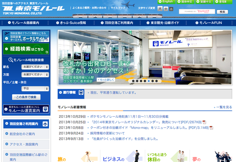Set text size to small (小)
Image resolution: width=236 pixels, height=162 pixels.
(171, 9)
